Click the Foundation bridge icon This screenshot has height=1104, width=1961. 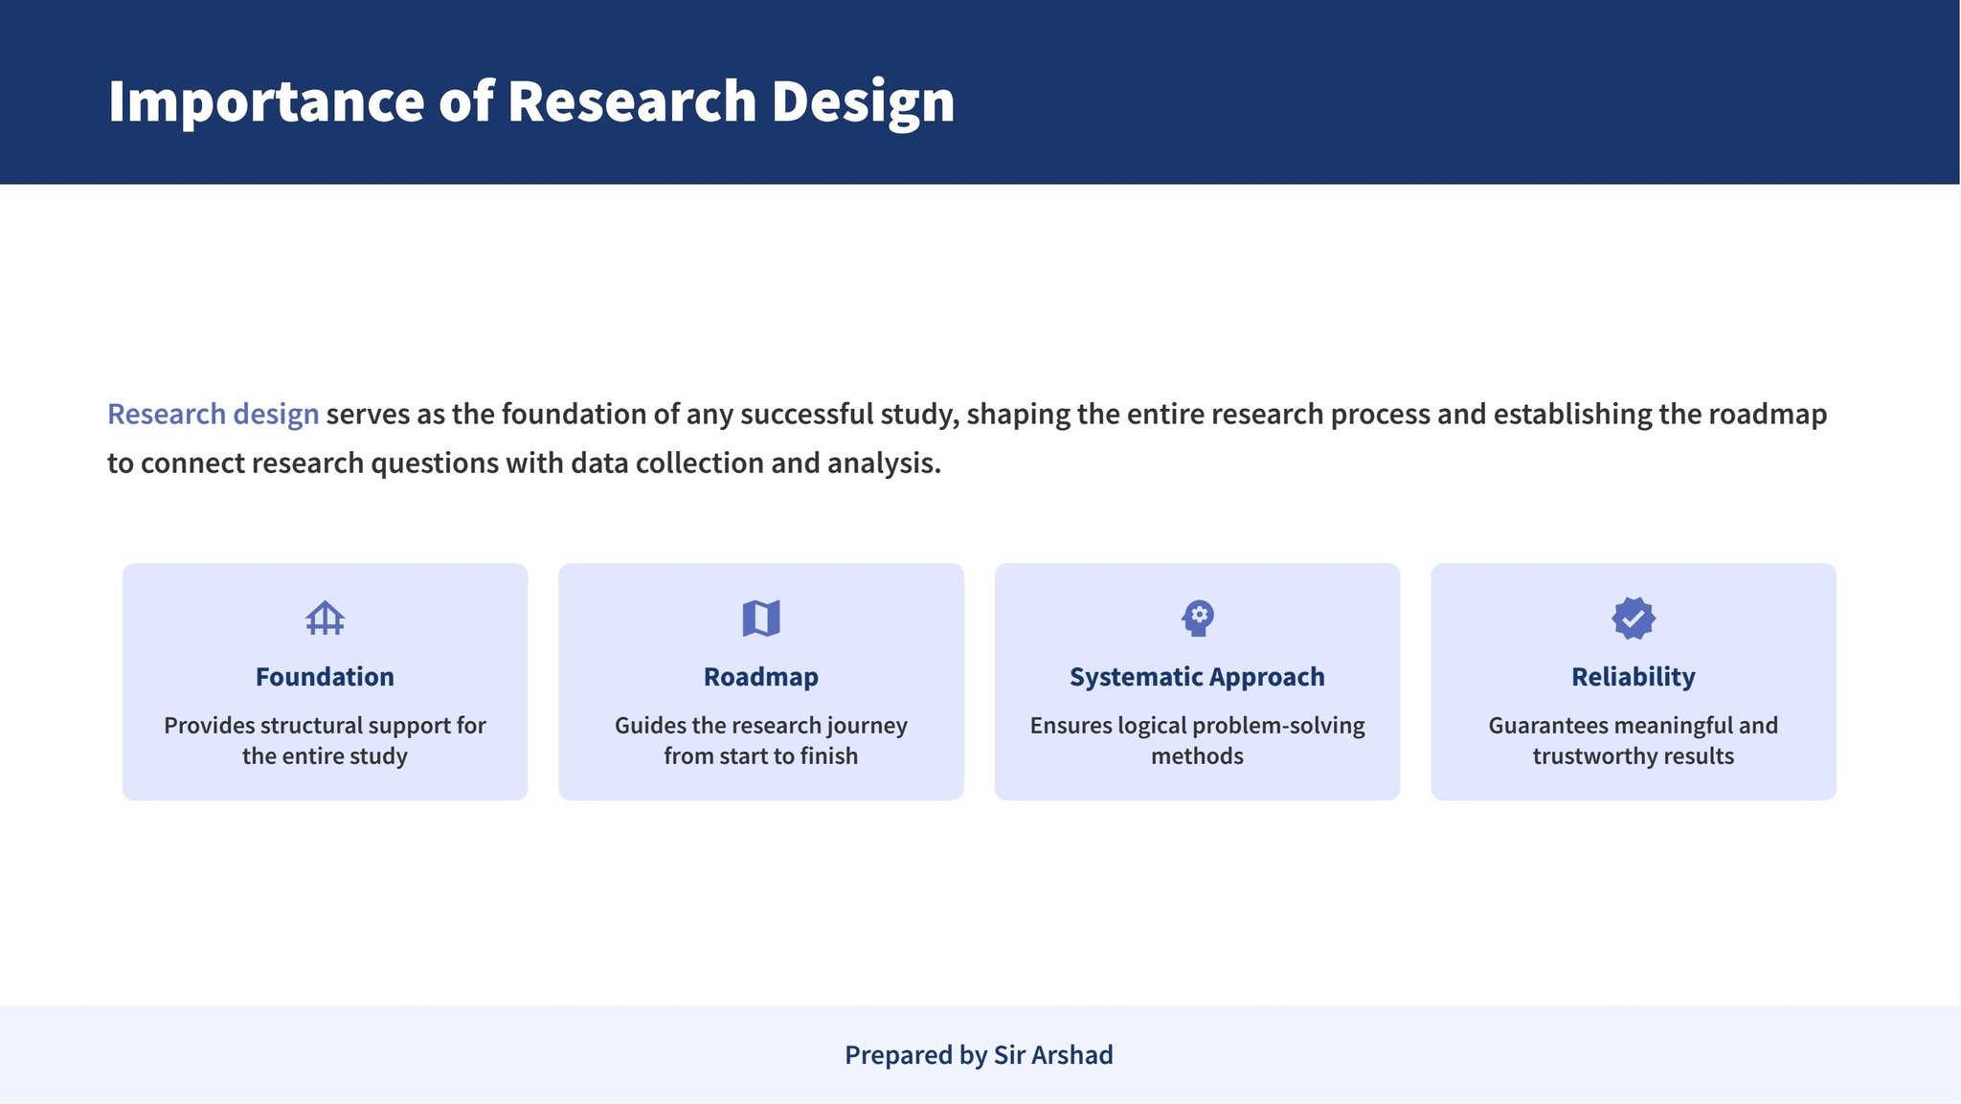pos(325,618)
